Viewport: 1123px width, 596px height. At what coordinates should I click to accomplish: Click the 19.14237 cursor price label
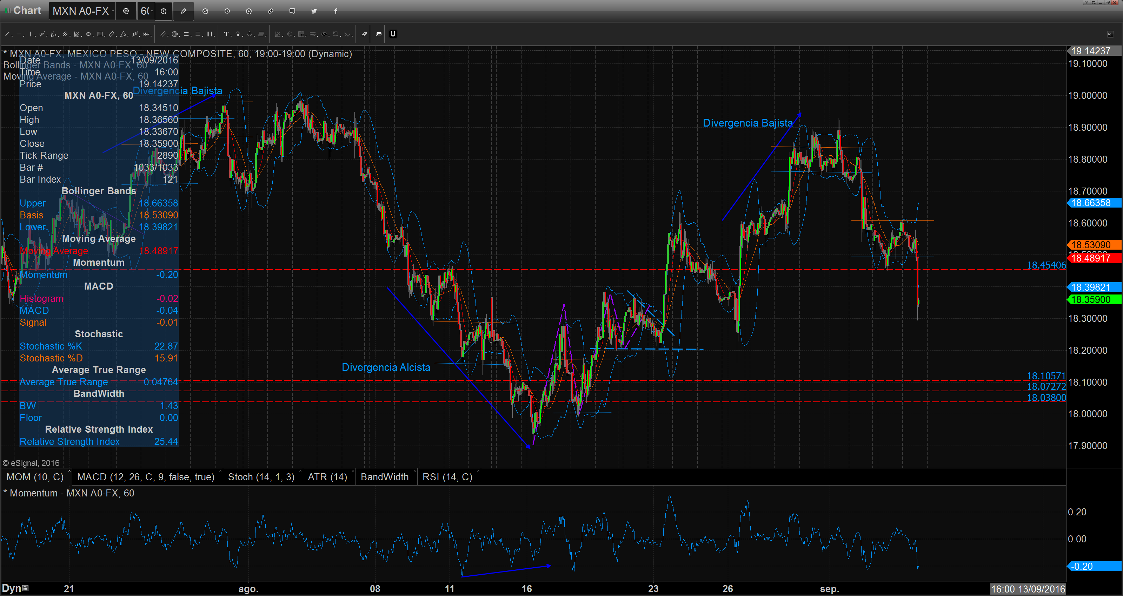pyautogui.click(x=1094, y=51)
